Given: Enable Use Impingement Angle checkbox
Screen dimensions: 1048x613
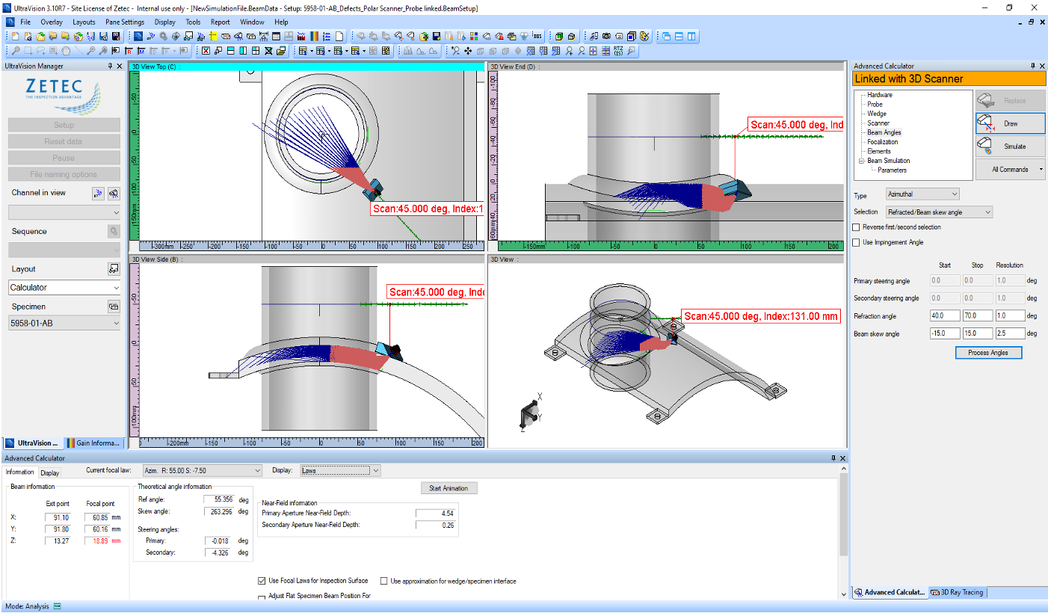Looking at the screenshot, I should click(857, 242).
